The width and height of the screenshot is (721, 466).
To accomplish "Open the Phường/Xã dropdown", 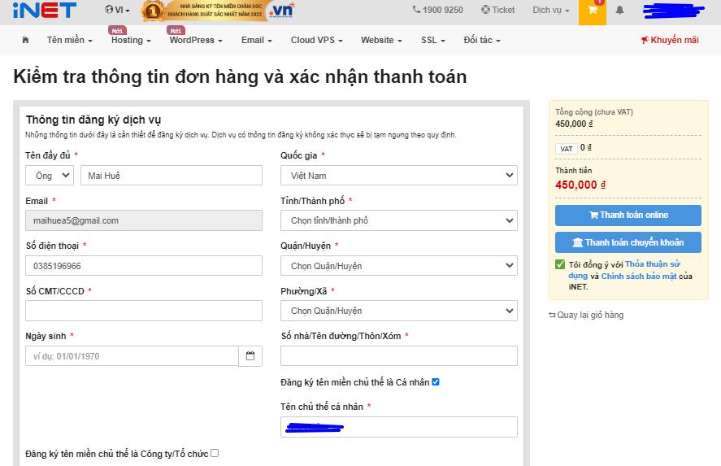I will [399, 311].
